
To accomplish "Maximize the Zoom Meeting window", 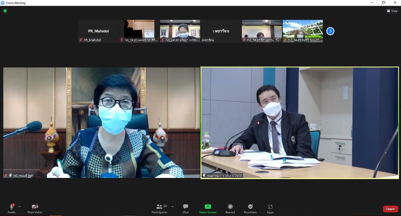I will [x=383, y=3].
